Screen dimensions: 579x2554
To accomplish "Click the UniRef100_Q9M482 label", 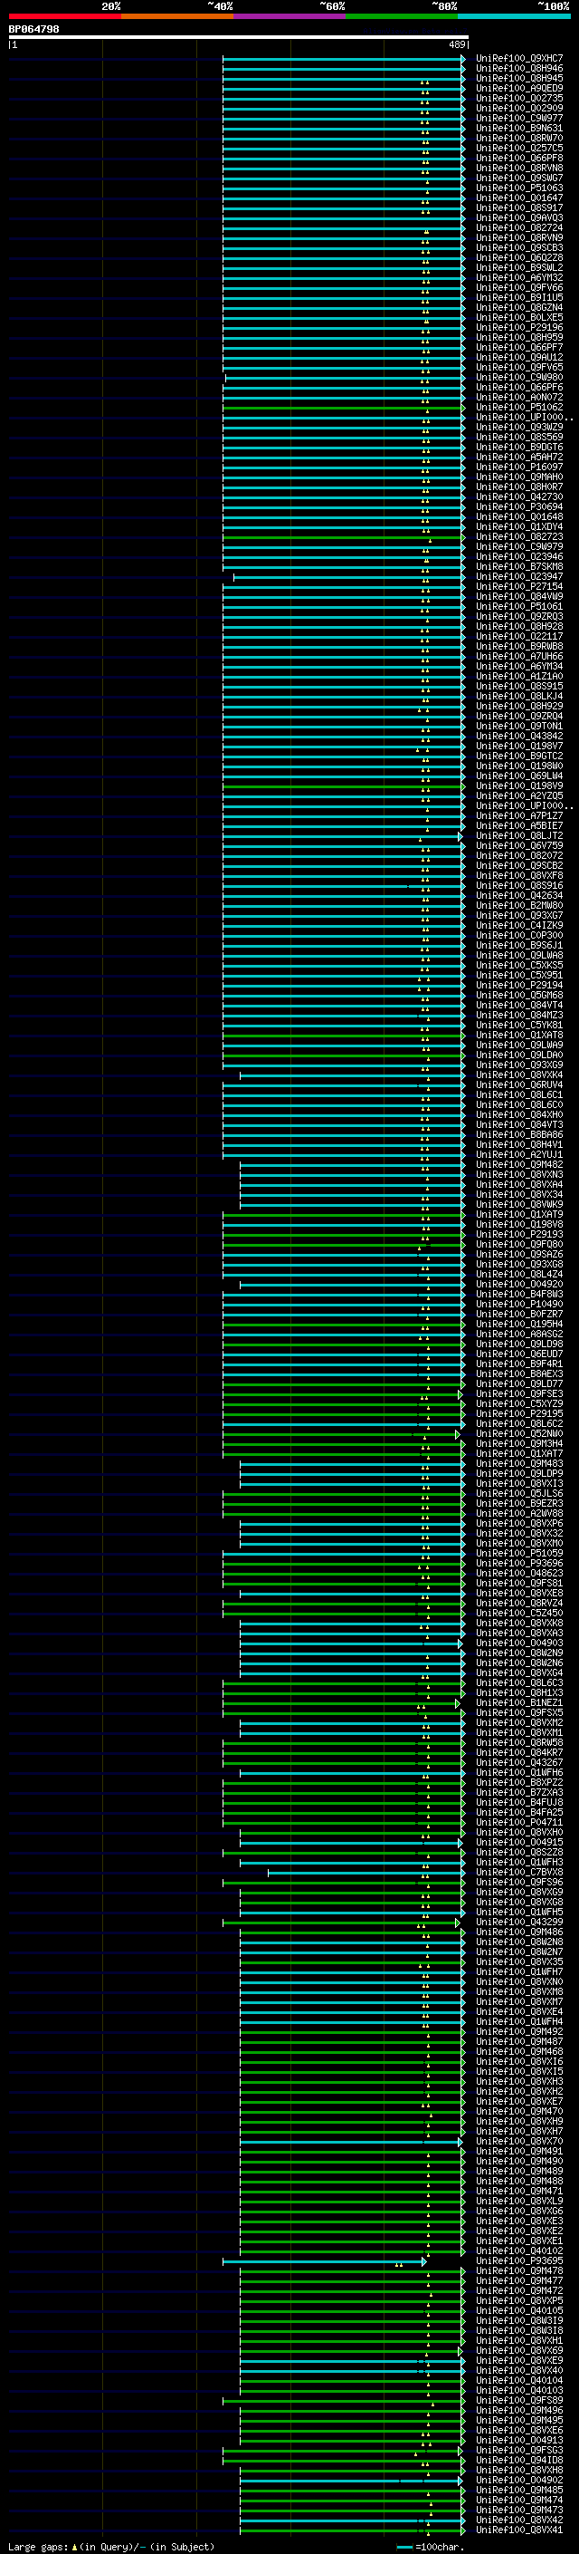I will [519, 1165].
